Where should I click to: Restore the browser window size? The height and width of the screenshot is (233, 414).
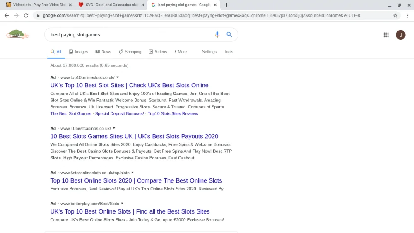(399, 5)
